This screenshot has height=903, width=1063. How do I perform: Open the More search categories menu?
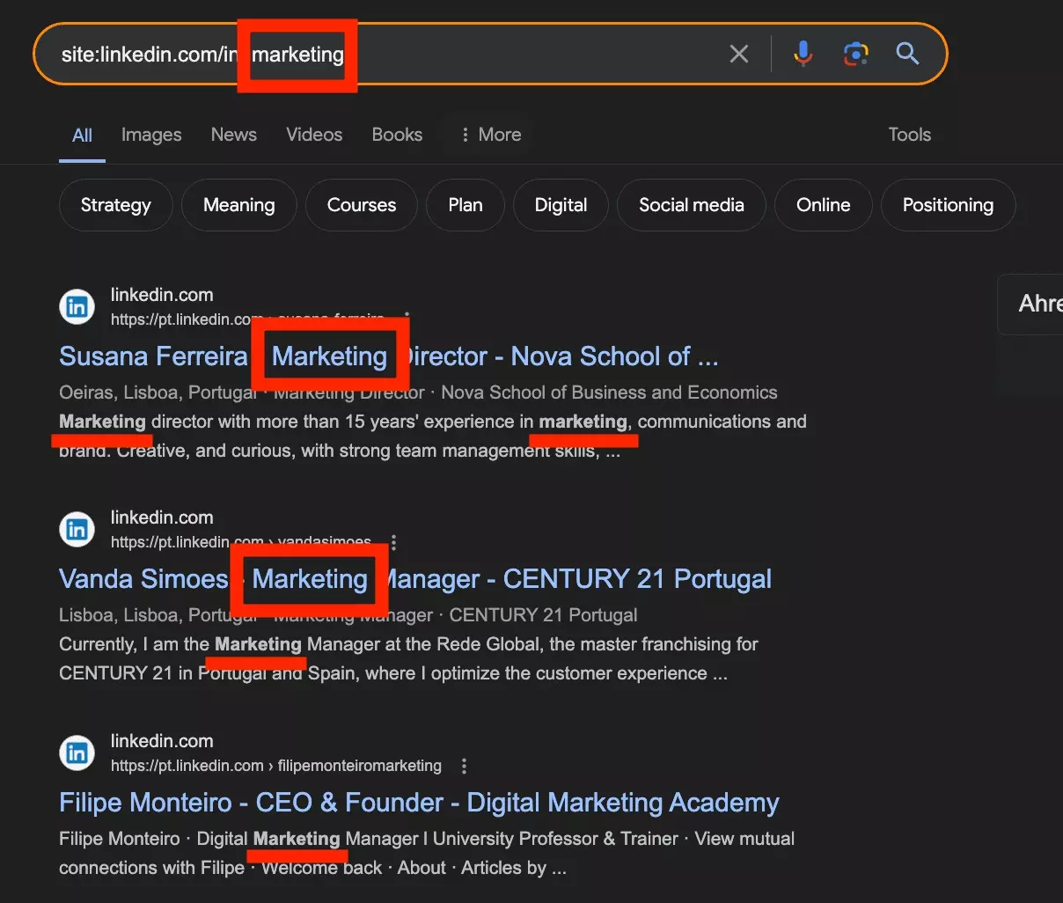click(x=488, y=134)
